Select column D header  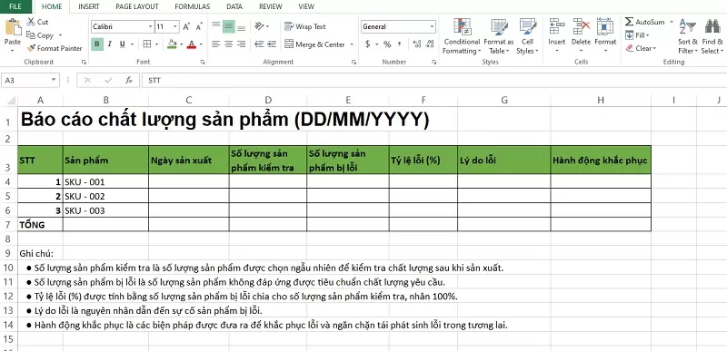268,100
